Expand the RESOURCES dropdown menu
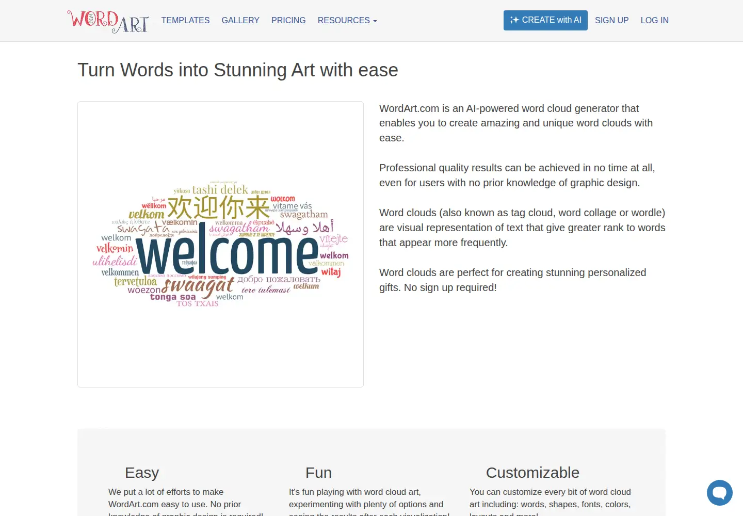This screenshot has height=516, width=743. point(347,21)
